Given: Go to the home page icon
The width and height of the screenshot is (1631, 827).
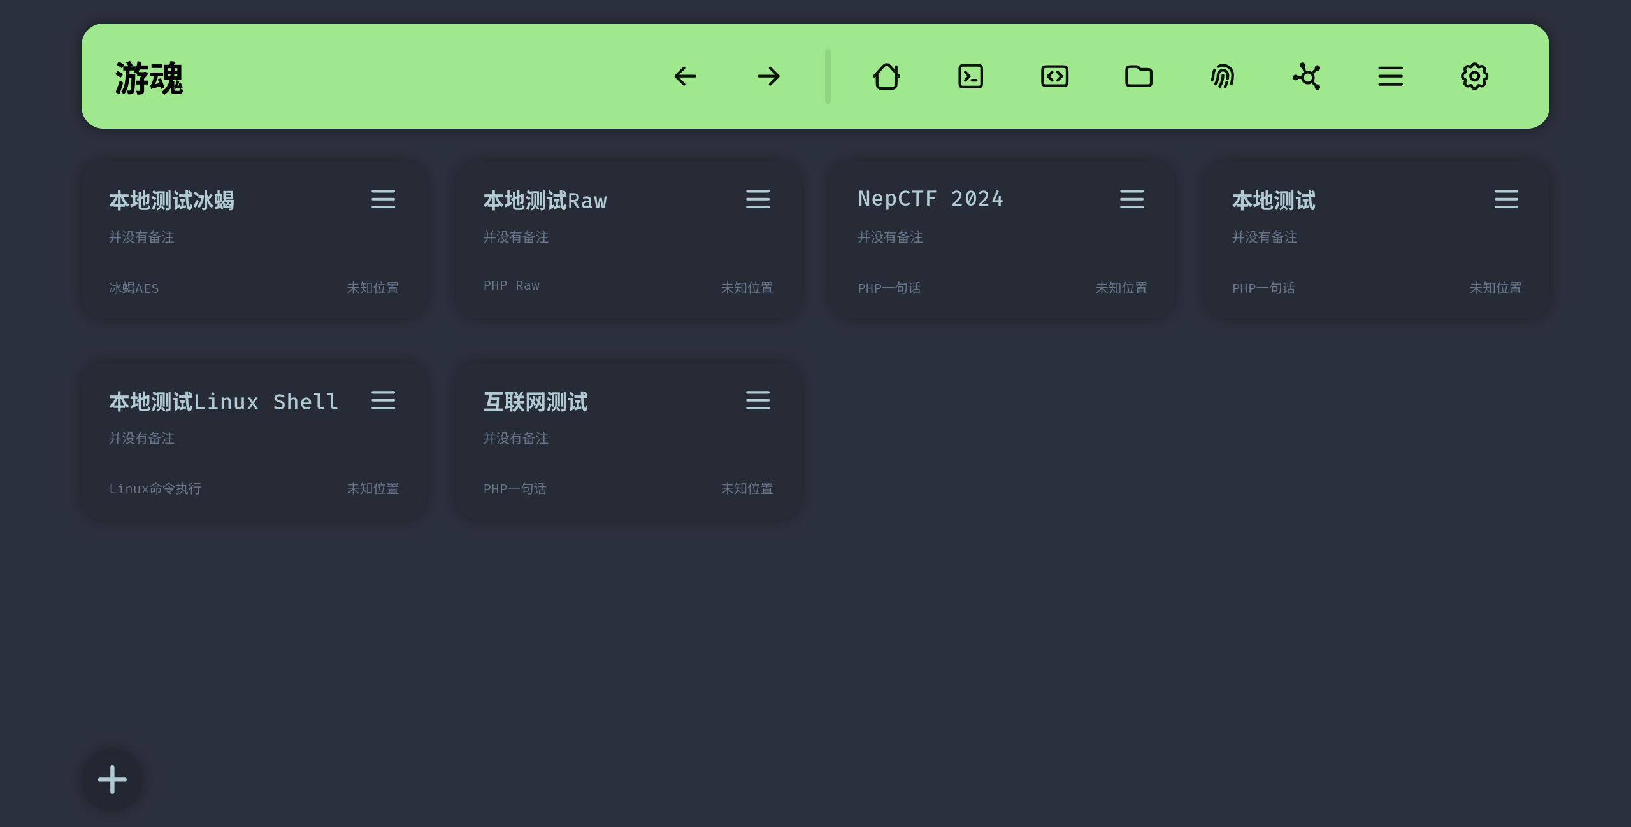Looking at the screenshot, I should tap(886, 76).
